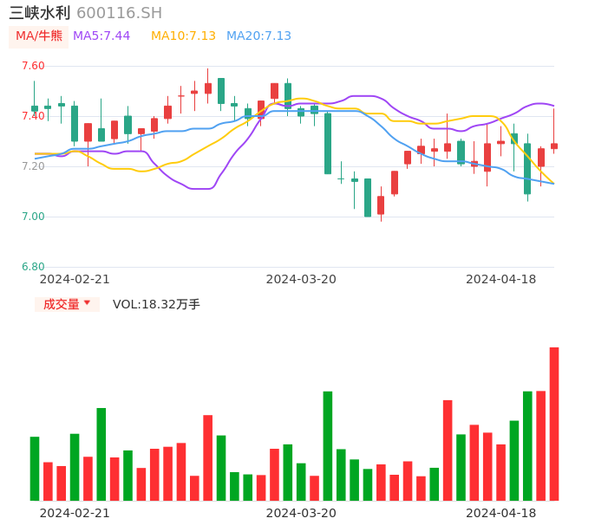Click the 7.40 price axis label
Viewport: 595px width, 525px height.
click(33, 116)
